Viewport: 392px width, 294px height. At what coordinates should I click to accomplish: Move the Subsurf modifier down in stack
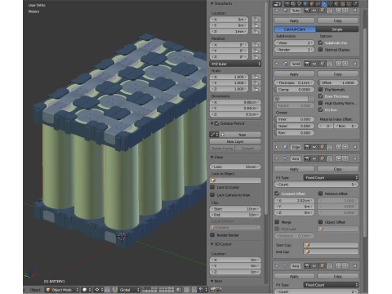click(x=345, y=11)
